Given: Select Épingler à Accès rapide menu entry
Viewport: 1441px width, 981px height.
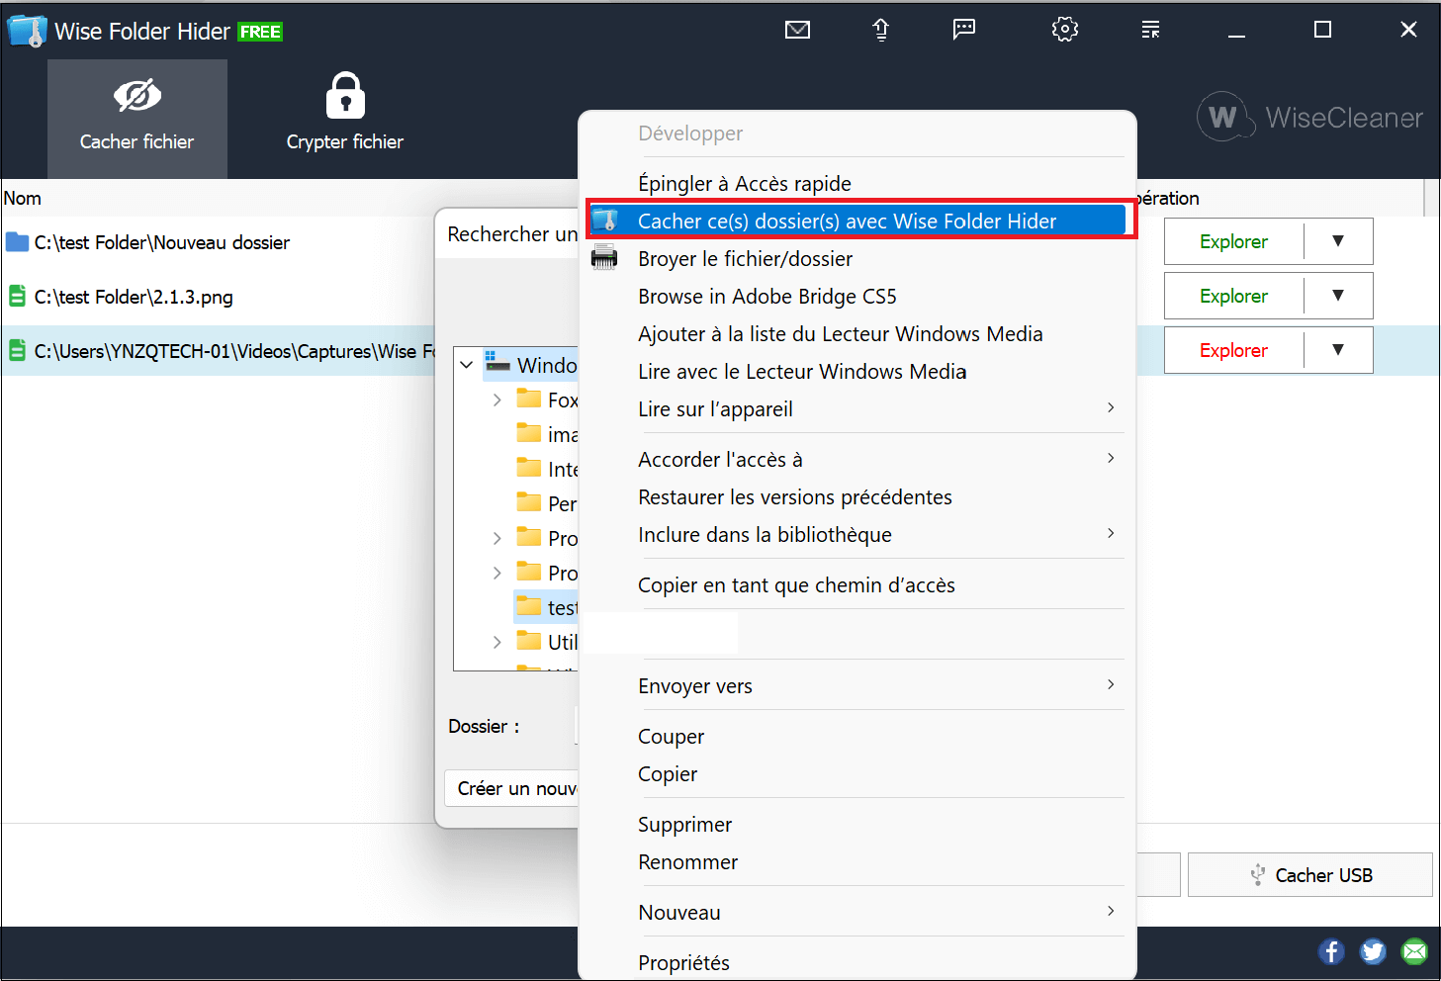Looking at the screenshot, I should point(744,183).
